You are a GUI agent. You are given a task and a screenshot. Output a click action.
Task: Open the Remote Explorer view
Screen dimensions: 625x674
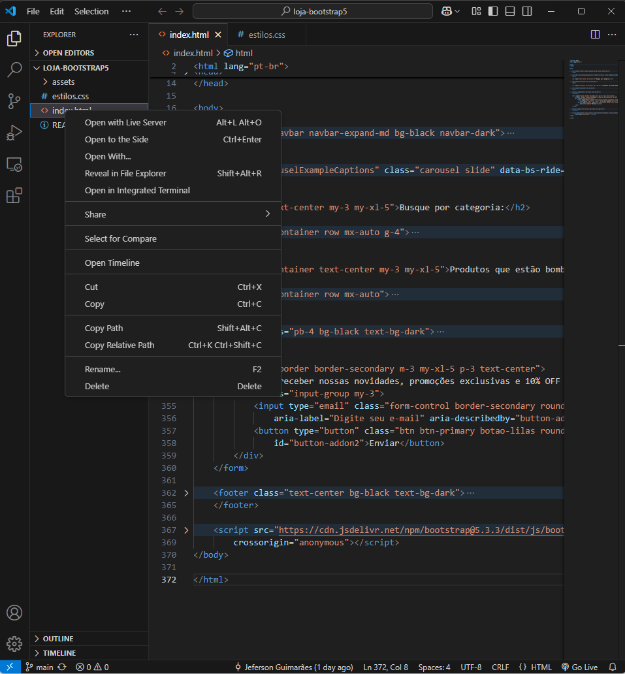coord(14,165)
